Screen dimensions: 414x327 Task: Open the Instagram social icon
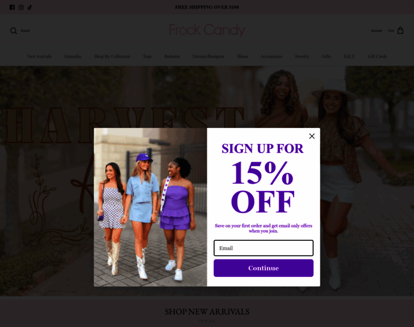21,8
